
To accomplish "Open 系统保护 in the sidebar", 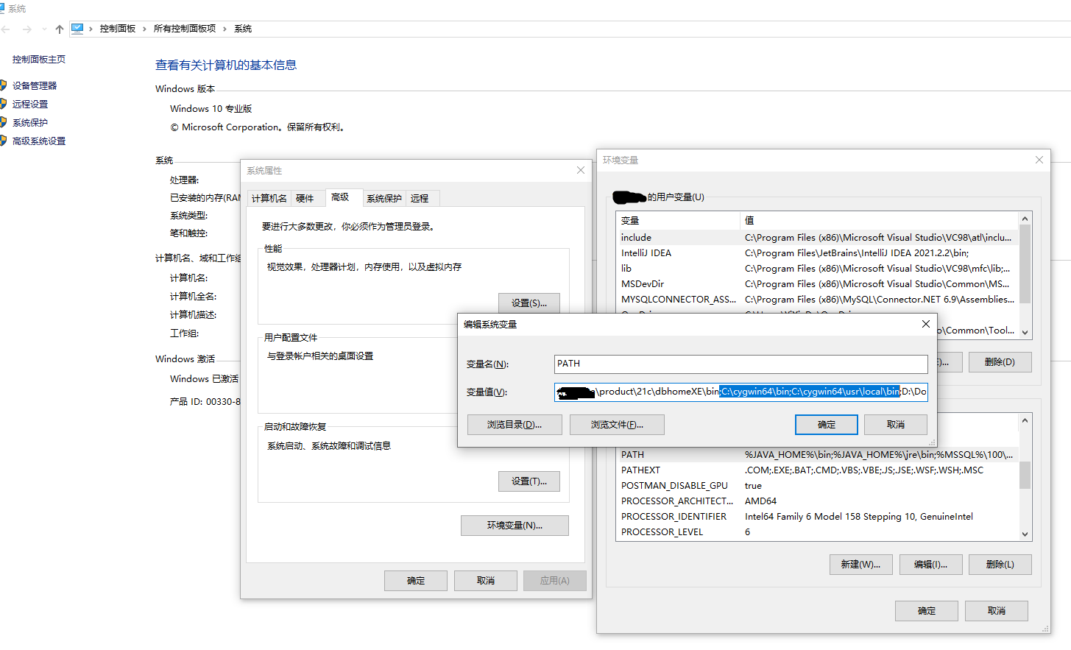I will coord(30,122).
